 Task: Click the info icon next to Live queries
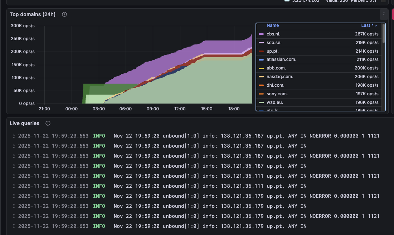click(48, 123)
